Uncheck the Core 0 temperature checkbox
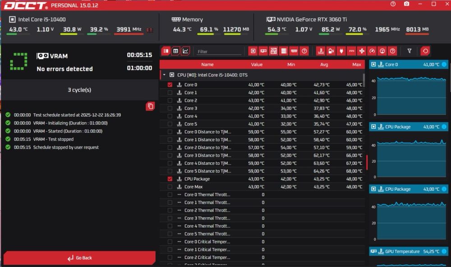 pos(170,85)
